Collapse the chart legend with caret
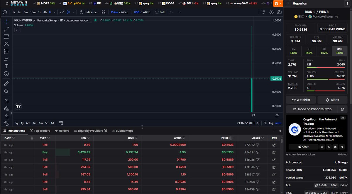Viewport: 352px width, 194px height. point(17,30)
